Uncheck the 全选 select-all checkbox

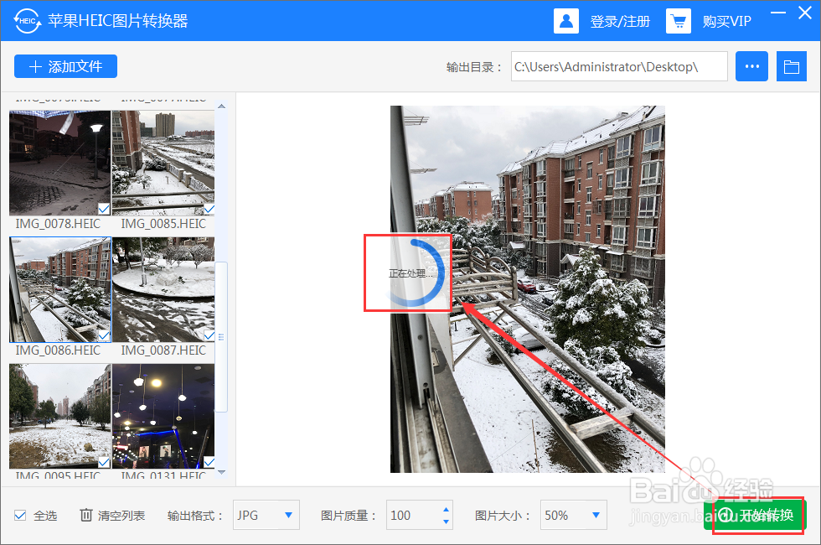[x=20, y=516]
